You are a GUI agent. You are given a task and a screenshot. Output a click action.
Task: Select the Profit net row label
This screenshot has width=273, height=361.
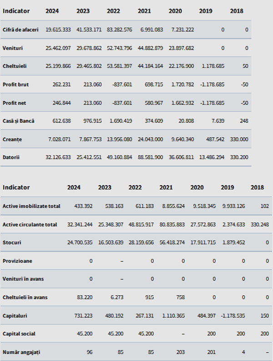tap(14, 103)
